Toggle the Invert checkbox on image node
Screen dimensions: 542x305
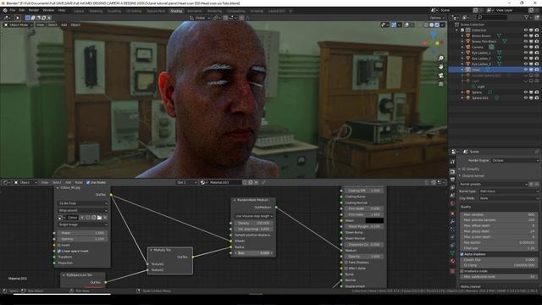coord(59,245)
